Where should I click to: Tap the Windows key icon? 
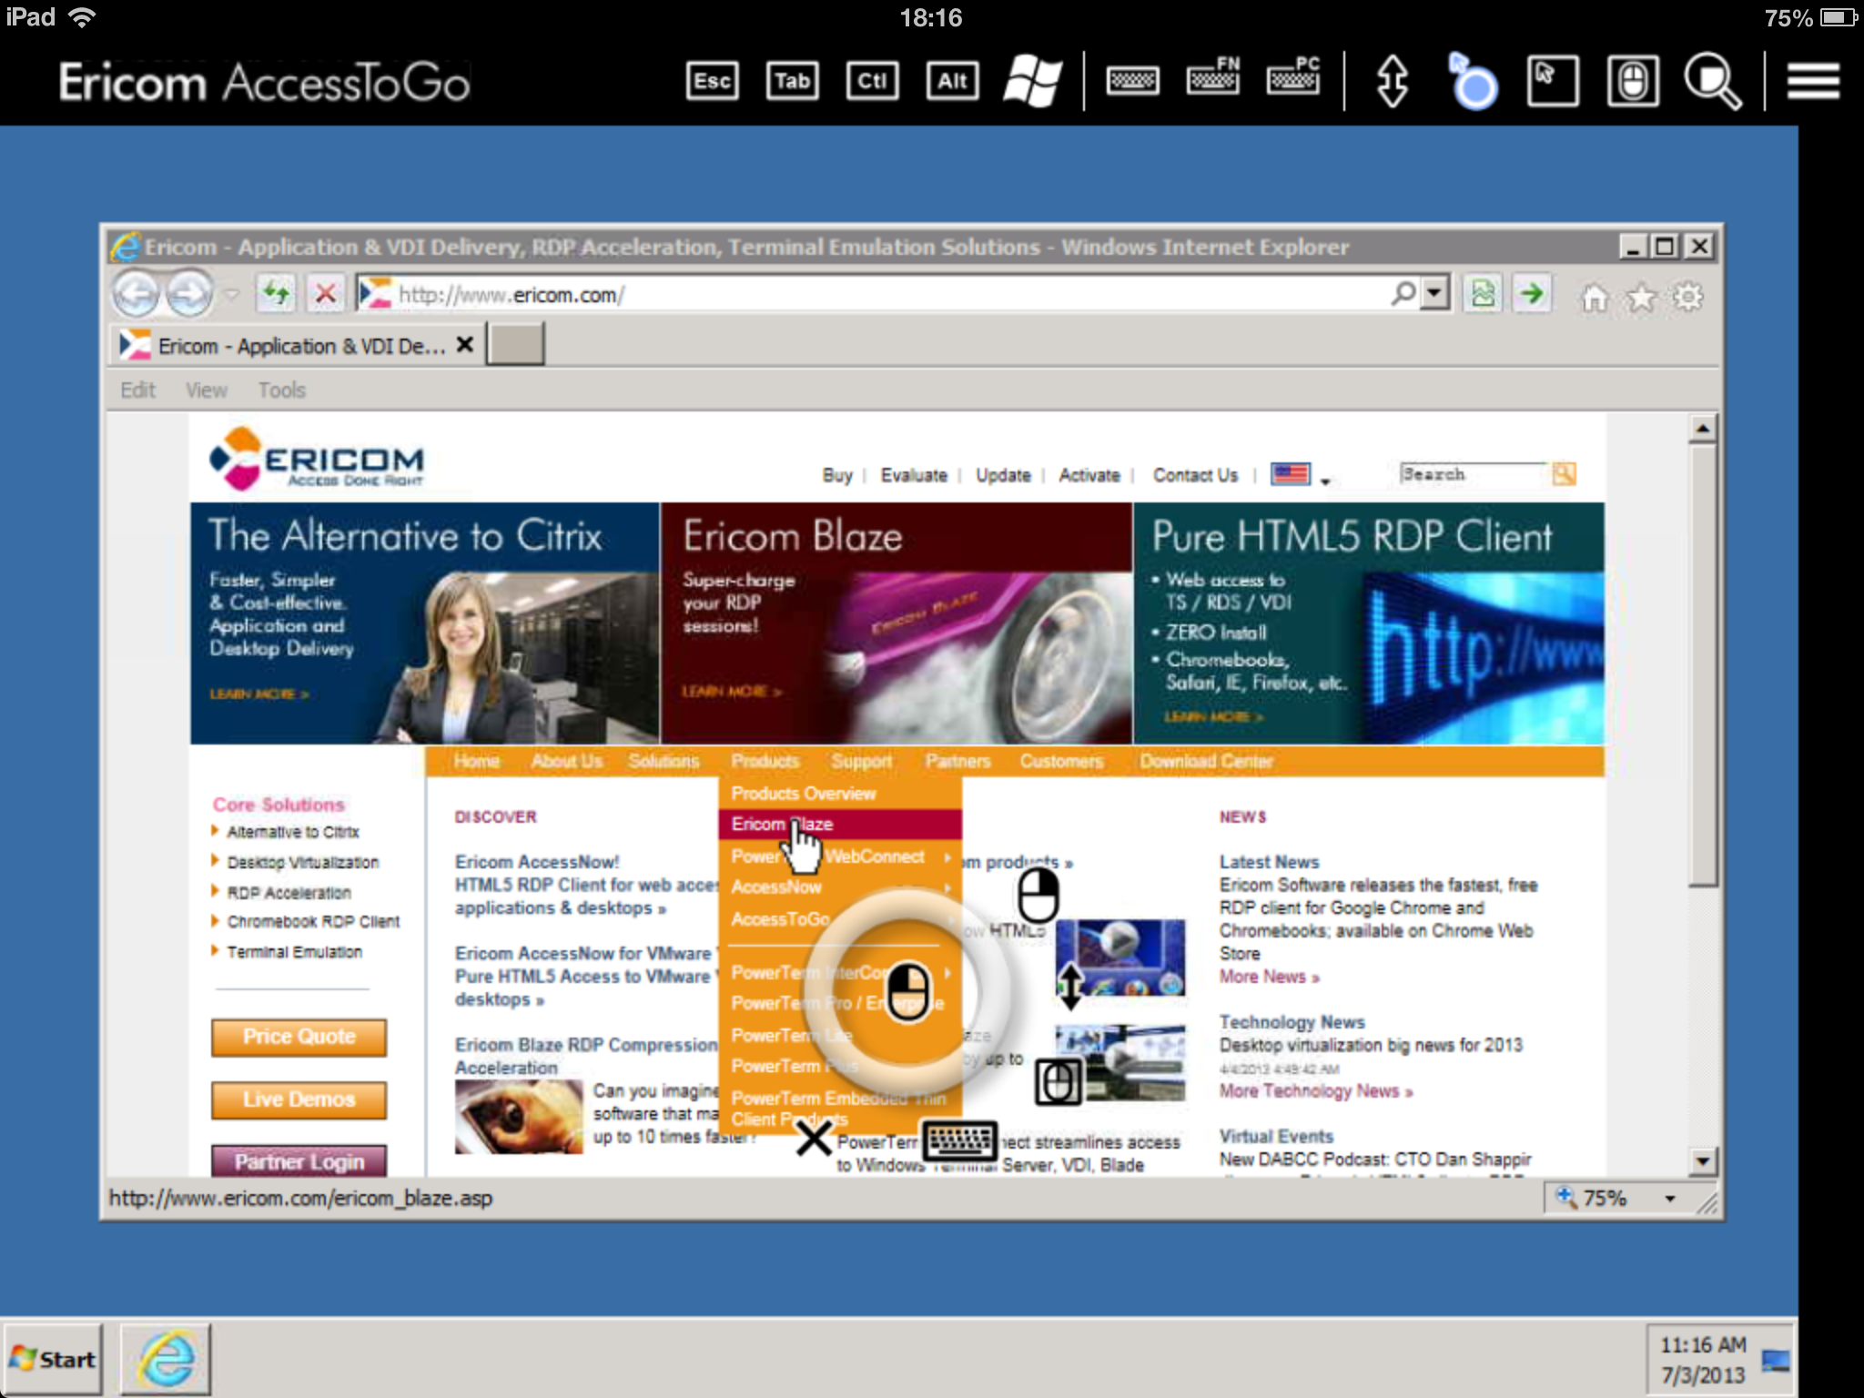tap(1032, 81)
